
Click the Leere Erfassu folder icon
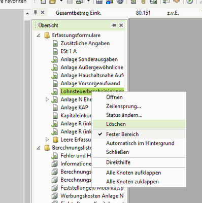[55, 140]
